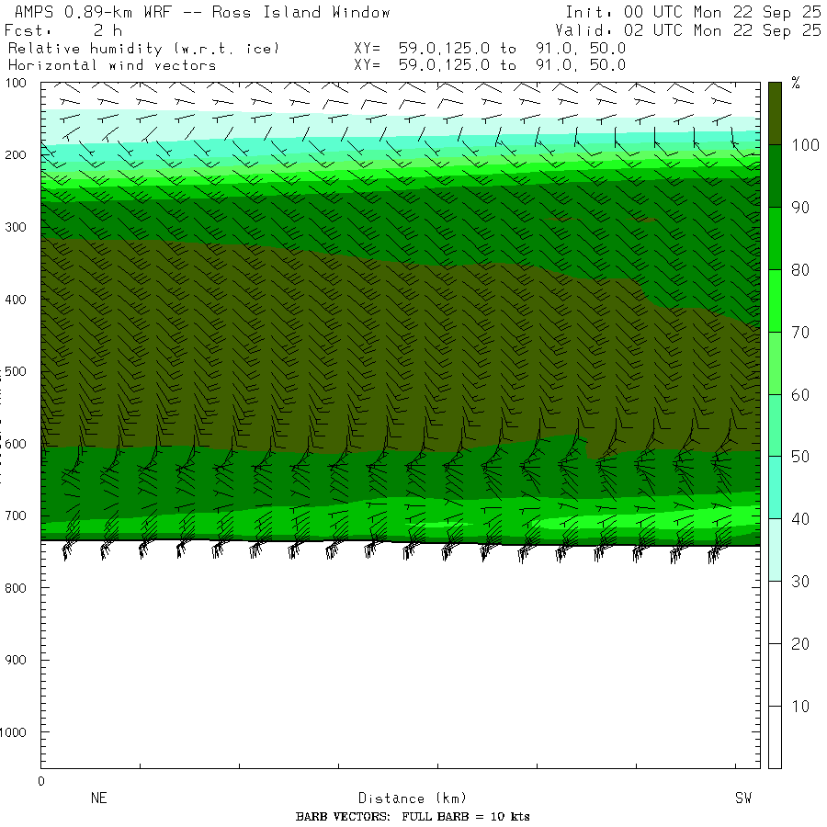Pick the dark green 90-100% colorbar swatch

click(775, 176)
